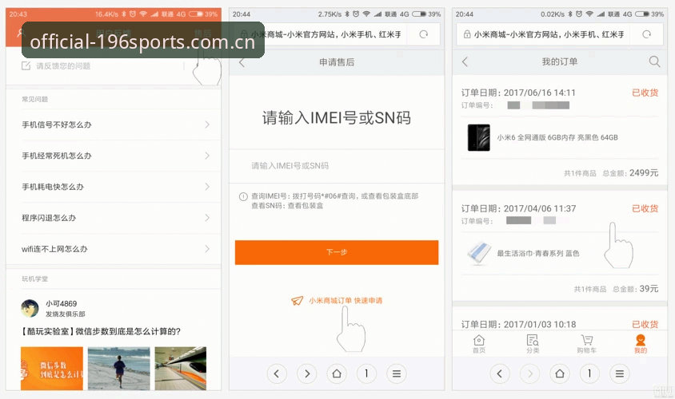Switch to 购物车 tab
The image size is (675, 399).
[x=587, y=344]
